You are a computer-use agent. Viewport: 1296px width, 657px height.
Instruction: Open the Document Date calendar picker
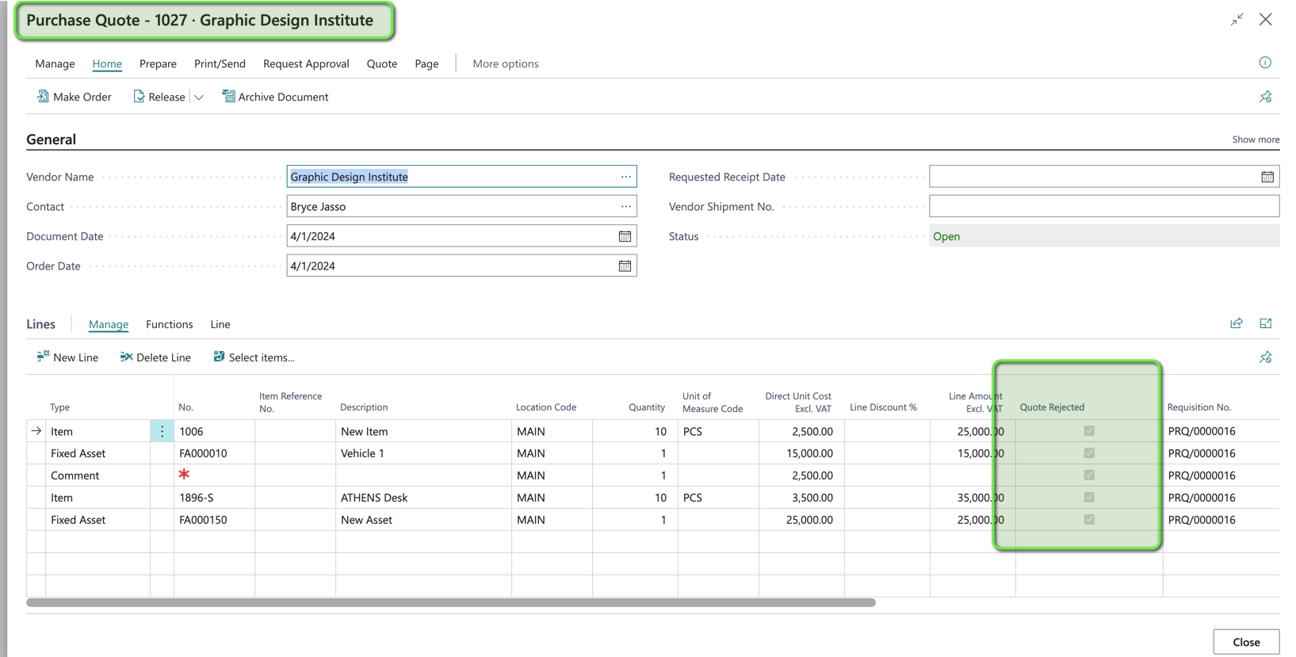click(625, 236)
